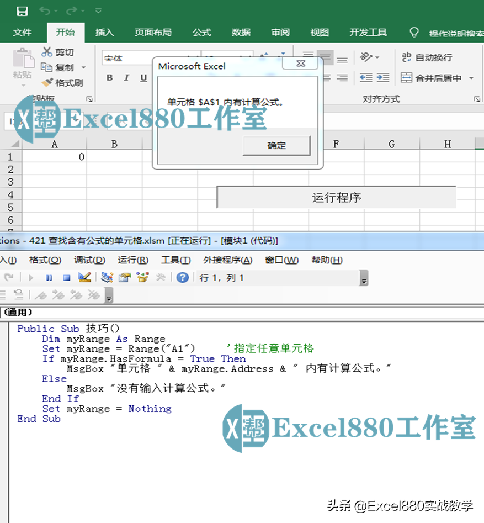484x523 pixels.
Task: Open the 外接程序(A) menu
Action: pos(228,260)
